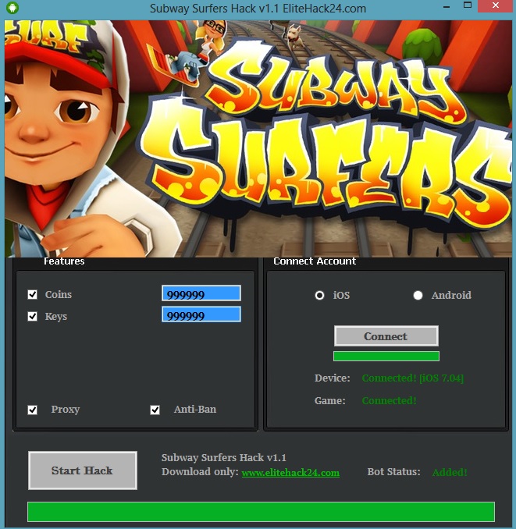Viewport: 516px width, 529px height.
Task: Click the connection progress bar under Connect
Action: pyautogui.click(x=386, y=357)
